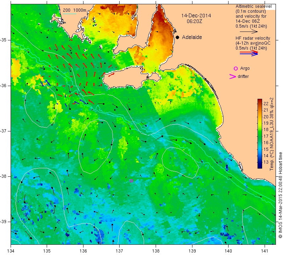The image size is (283, 255).
Task: Click the magenta drifter symbol in the legend
Action: [233, 76]
